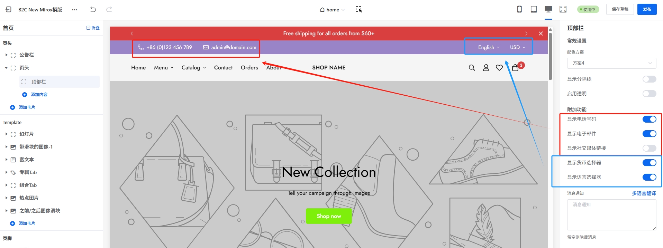663x248 pixels.
Task: Click the undo arrow icon
Action: click(x=93, y=10)
